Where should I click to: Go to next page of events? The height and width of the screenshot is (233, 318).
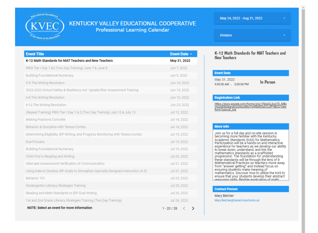[x=193, y=208]
